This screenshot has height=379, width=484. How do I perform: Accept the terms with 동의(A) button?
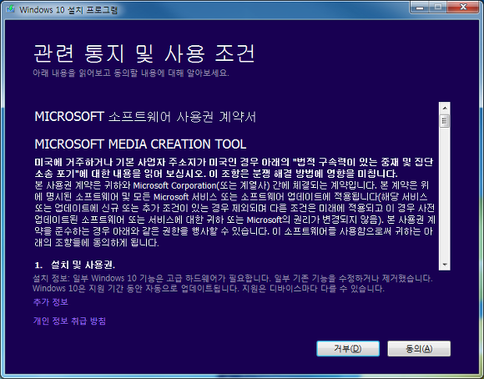click(x=419, y=348)
